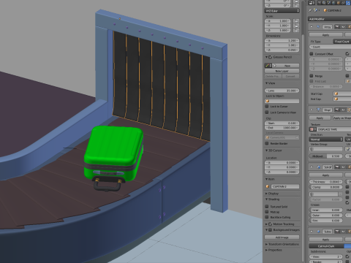Viewport: 351px width, 263px height.
Task: Collapse the Grease Pencil panel
Action: pyautogui.click(x=266, y=57)
